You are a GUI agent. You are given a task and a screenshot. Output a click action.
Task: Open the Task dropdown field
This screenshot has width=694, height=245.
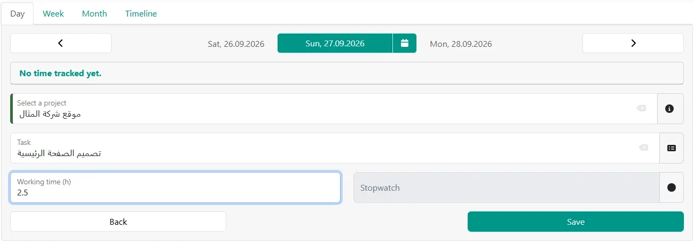(x=335, y=148)
